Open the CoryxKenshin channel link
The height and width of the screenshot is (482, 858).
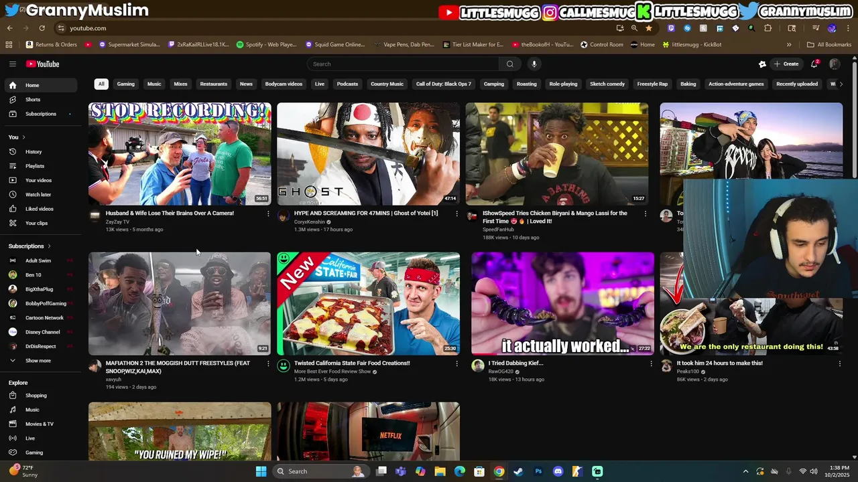309,222
